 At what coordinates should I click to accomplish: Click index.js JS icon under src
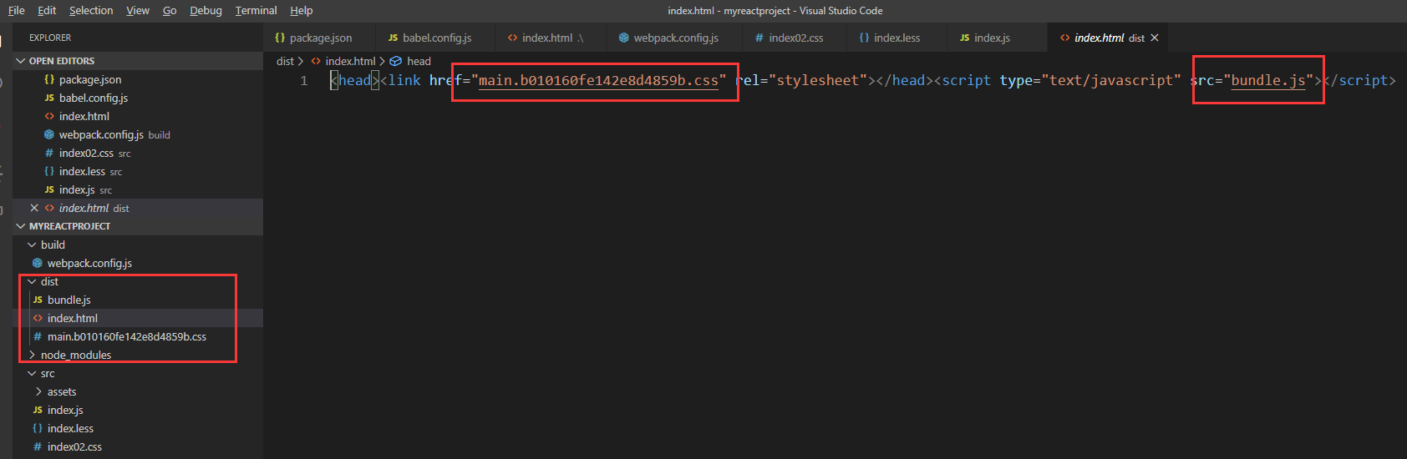[x=38, y=410]
